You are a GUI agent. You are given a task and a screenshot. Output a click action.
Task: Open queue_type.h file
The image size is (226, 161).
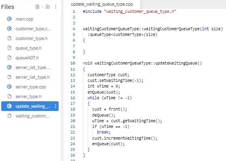[28, 48]
